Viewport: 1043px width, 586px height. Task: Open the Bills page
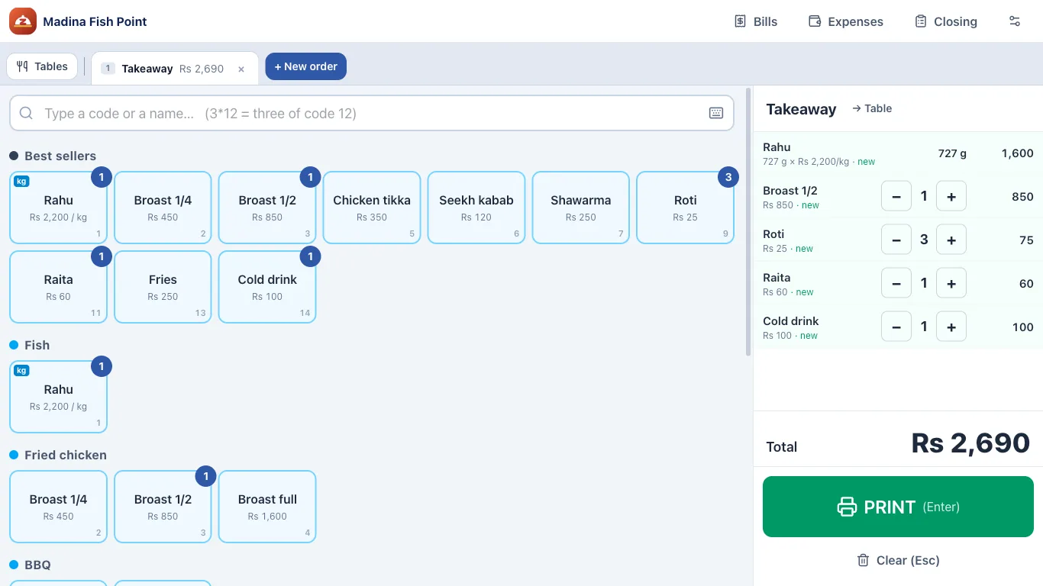click(756, 21)
